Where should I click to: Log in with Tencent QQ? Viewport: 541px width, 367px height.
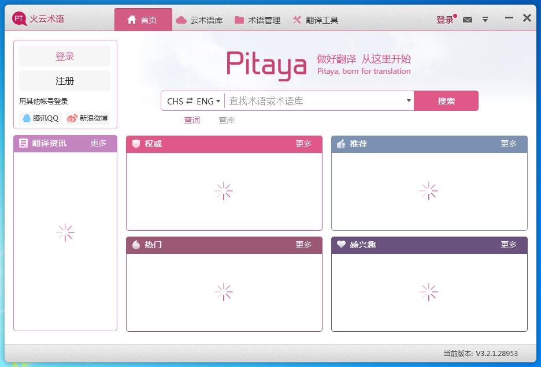point(40,118)
